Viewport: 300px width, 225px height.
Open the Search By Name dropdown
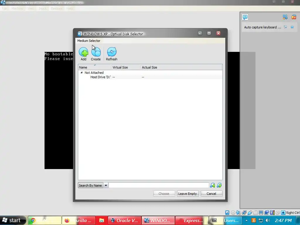(106, 185)
